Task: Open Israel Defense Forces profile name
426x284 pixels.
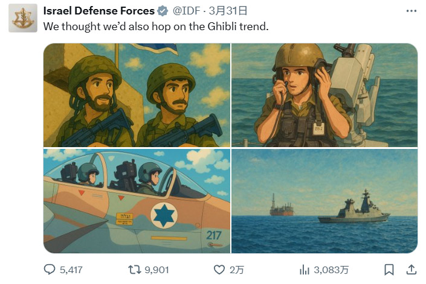Action: tap(99, 11)
